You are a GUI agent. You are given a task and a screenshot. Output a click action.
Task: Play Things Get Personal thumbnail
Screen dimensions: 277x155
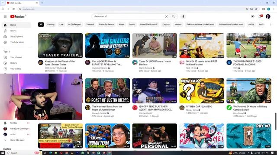pyautogui.click(x=155, y=136)
